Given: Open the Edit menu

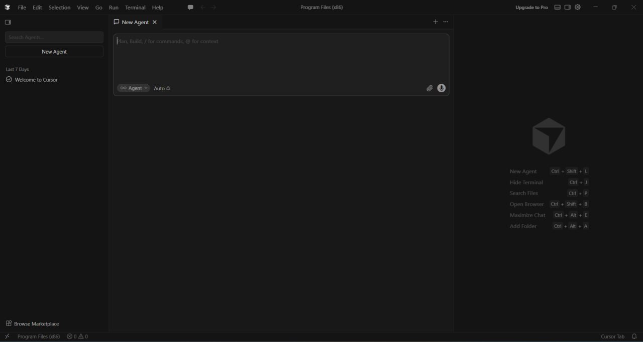Looking at the screenshot, I should click(x=38, y=8).
